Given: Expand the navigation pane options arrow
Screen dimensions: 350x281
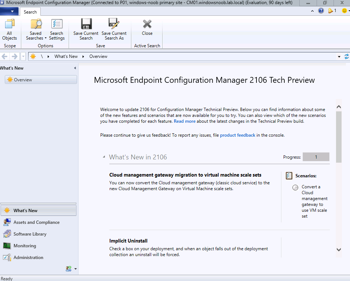Looking at the screenshot, I should point(76,269).
